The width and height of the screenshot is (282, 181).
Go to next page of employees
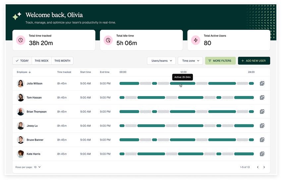click(264, 167)
